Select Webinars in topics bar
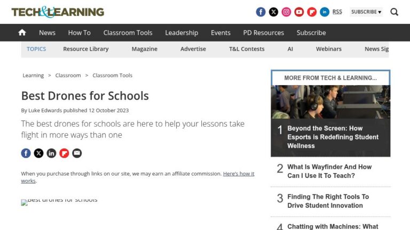This screenshot has height=230, width=410. pos(329,49)
